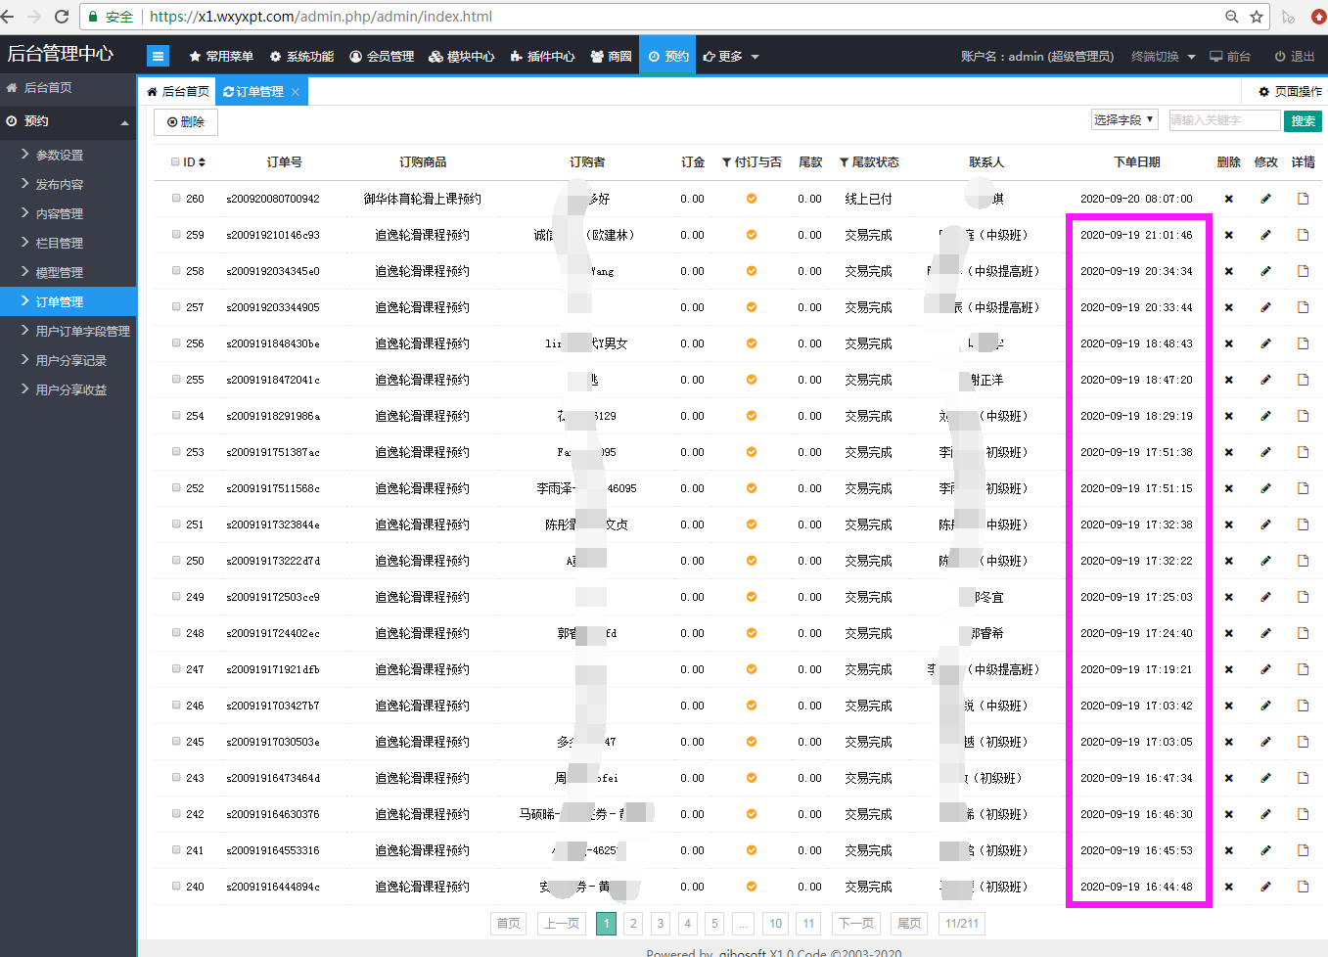Open details page icon for order 258

(1303, 271)
